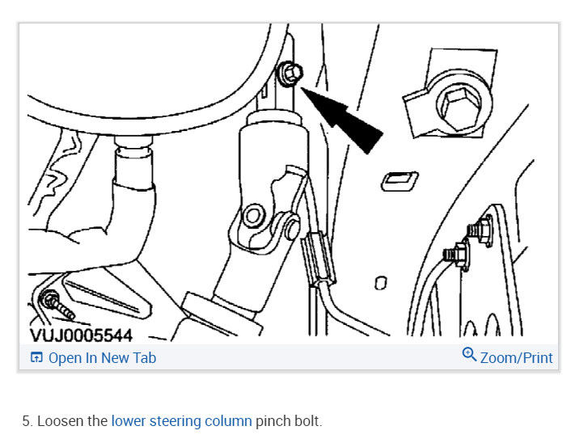Image resolution: width=584 pixels, height=443 pixels.
Task: Select the Zoom/Print text link
Action: [516, 358]
